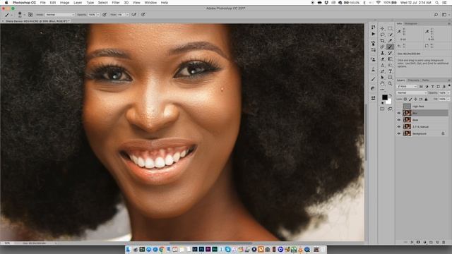This screenshot has height=254, width=452.
Task: Open layer Opacity slider arrow
Action: click(448, 92)
